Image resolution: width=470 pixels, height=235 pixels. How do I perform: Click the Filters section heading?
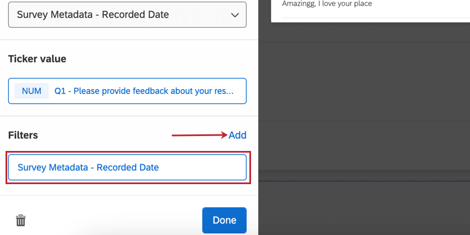point(23,135)
